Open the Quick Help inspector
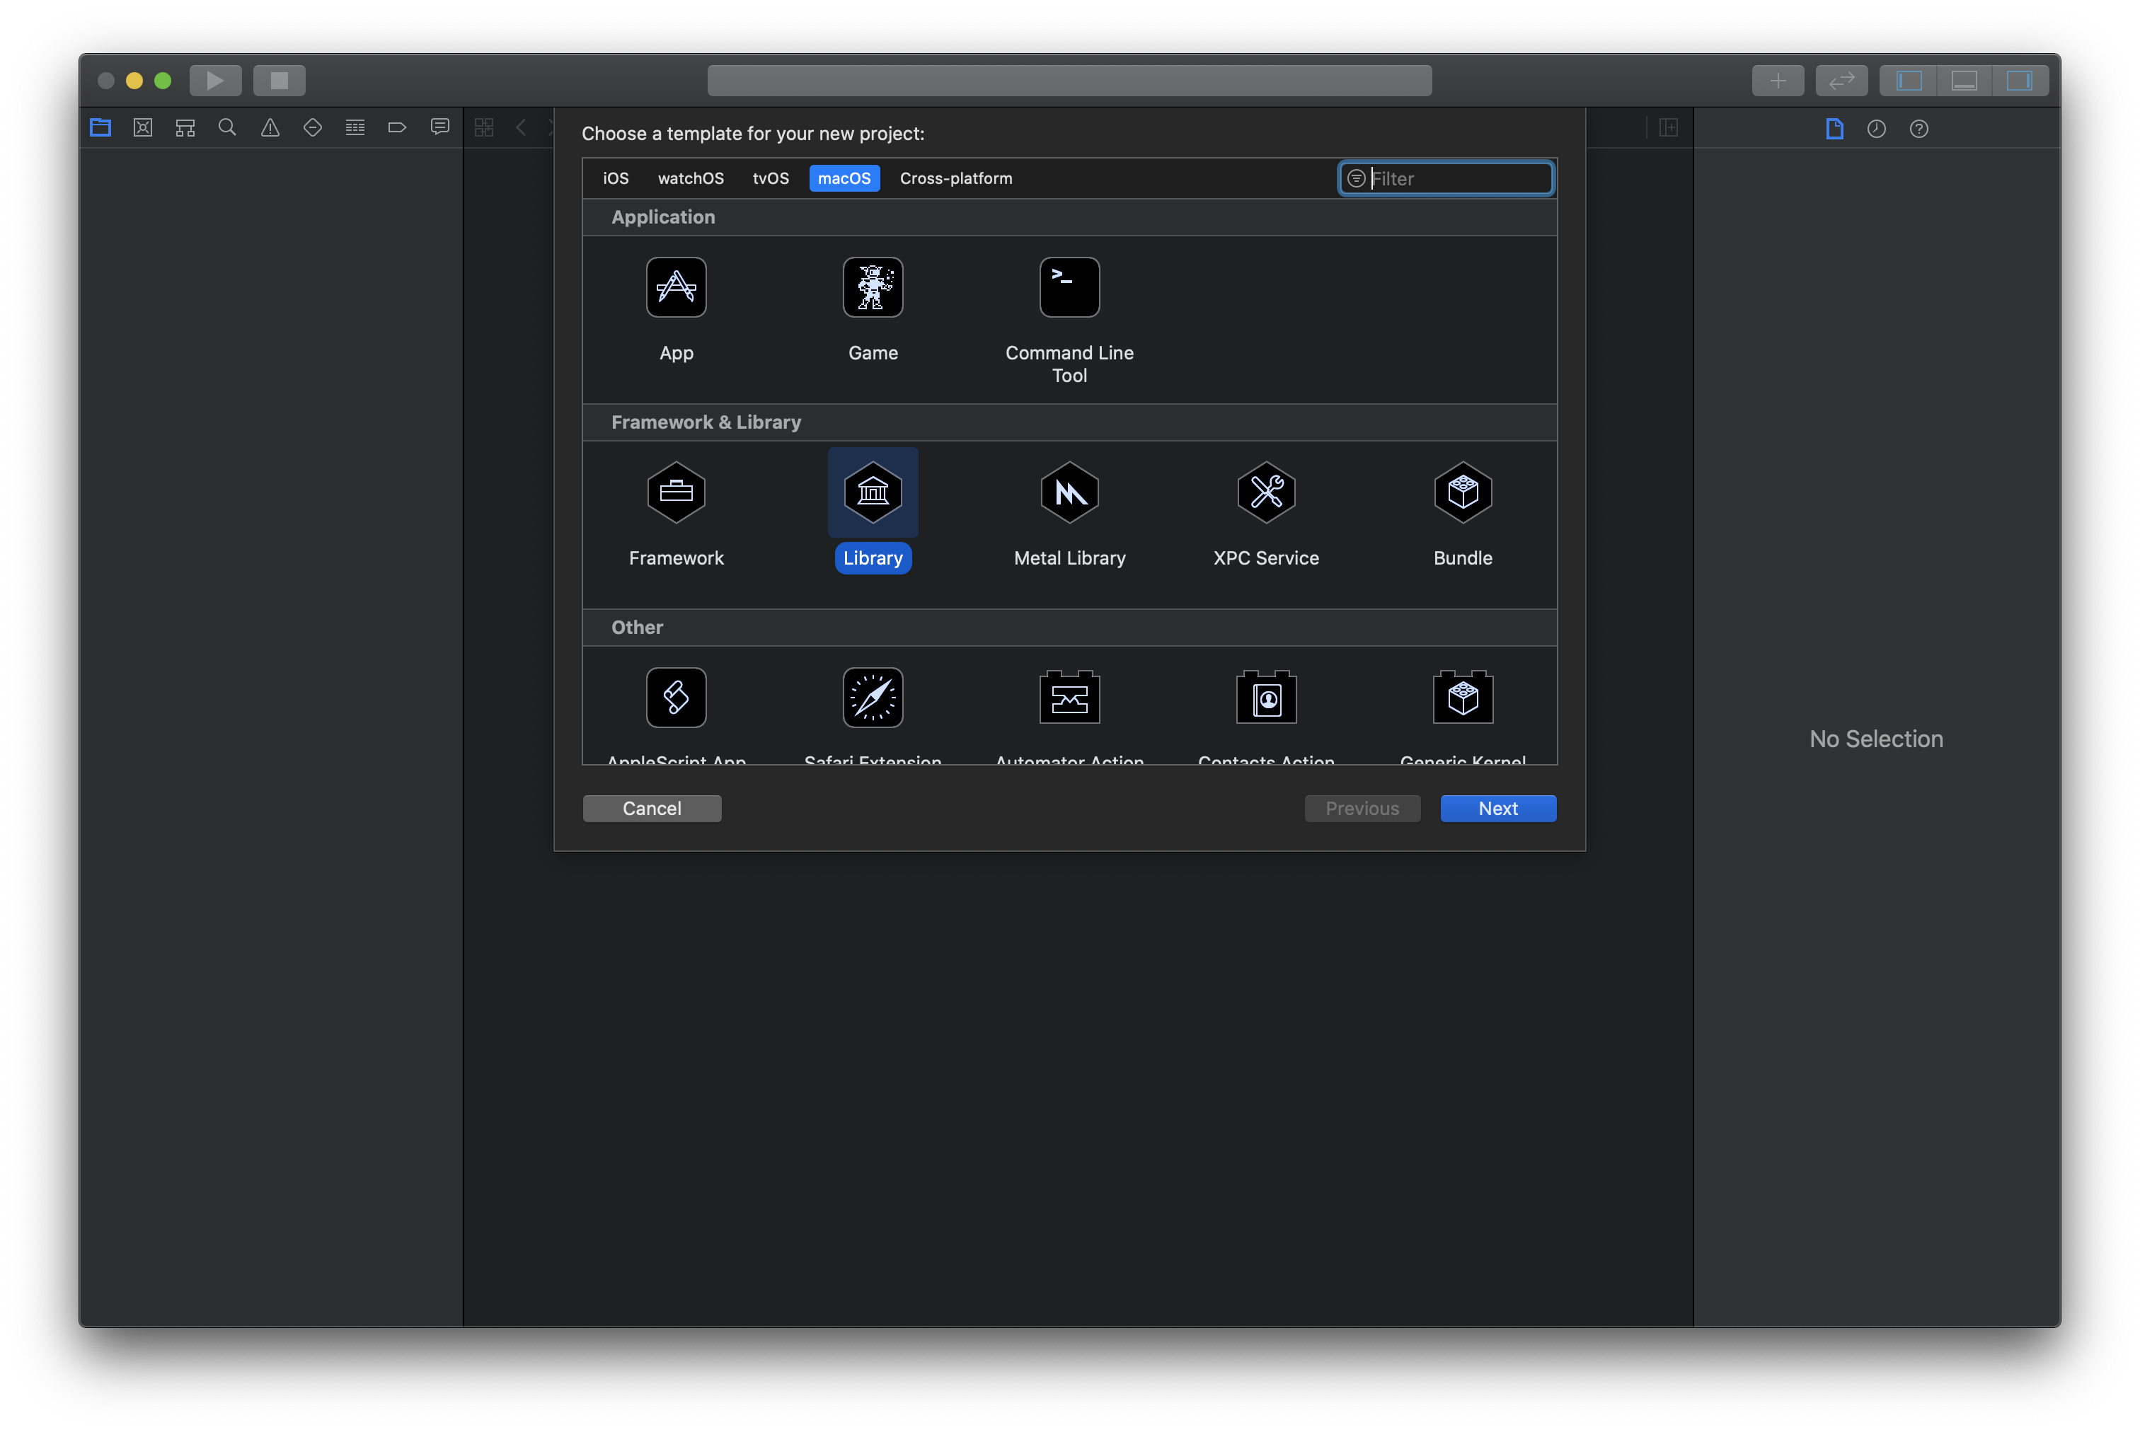2140x1432 pixels. coord(1918,129)
